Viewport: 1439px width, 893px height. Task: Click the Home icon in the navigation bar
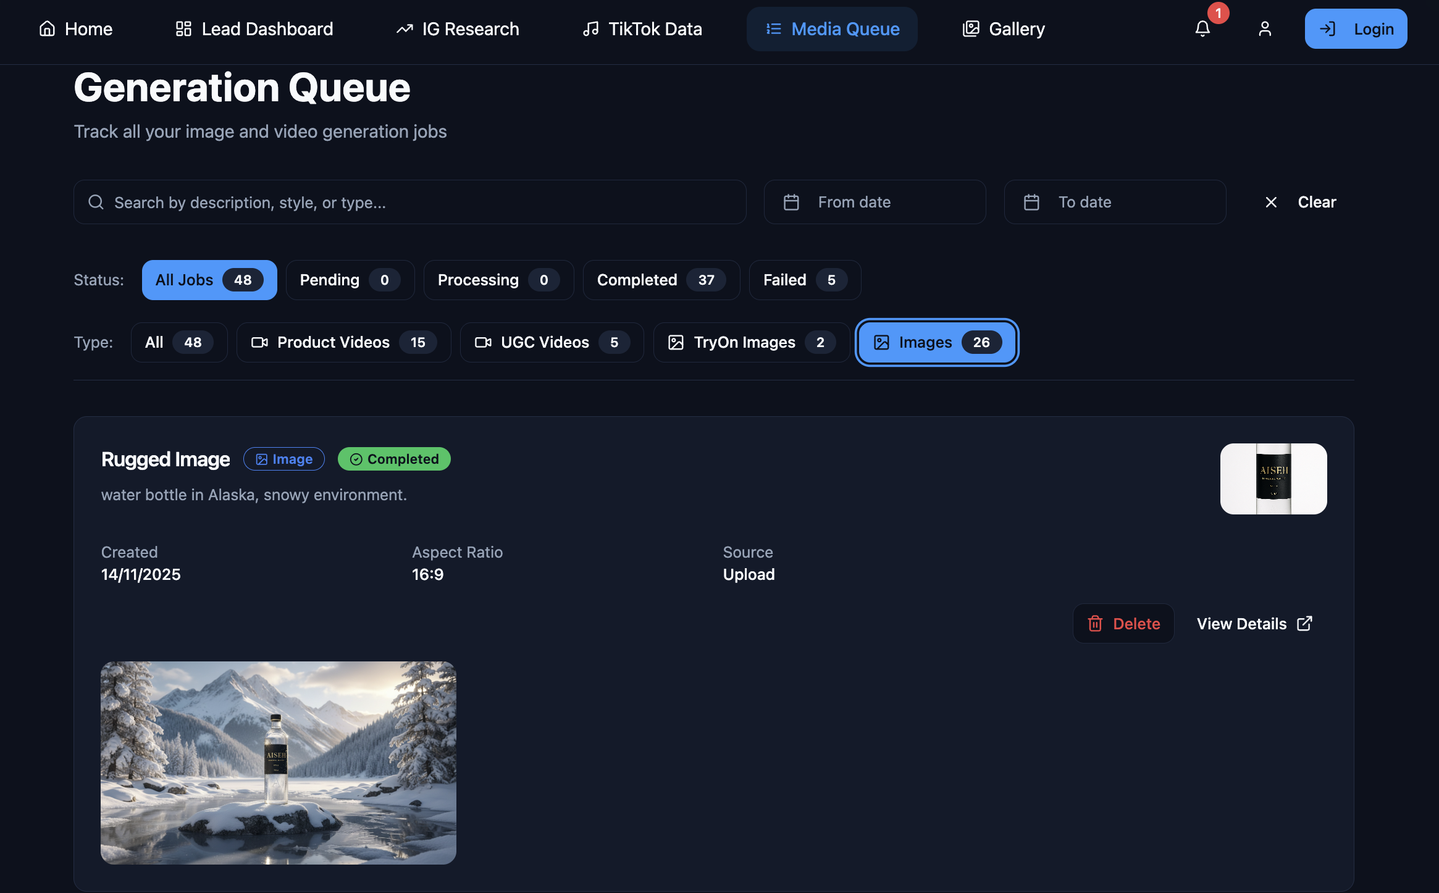click(48, 28)
